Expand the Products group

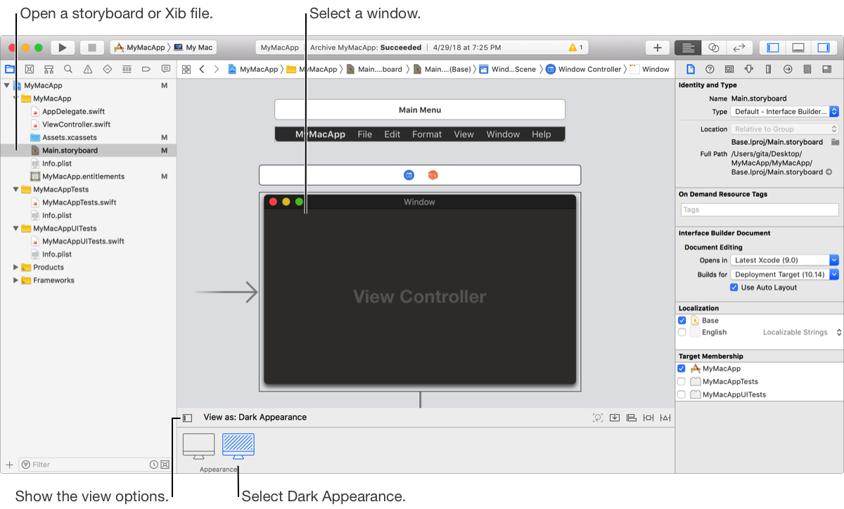pyautogui.click(x=16, y=267)
